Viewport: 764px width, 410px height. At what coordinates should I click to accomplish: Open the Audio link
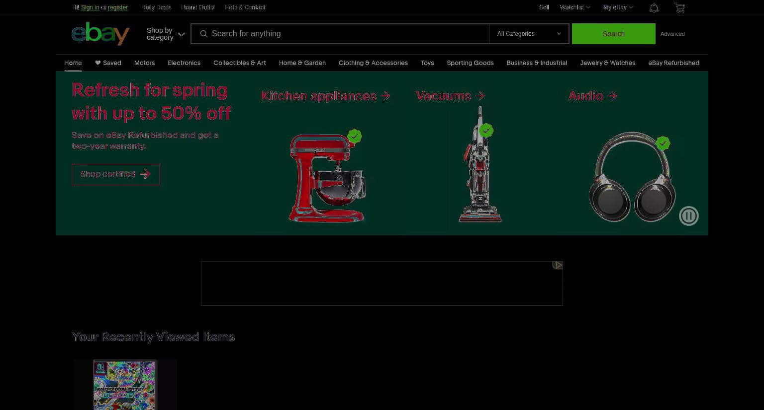[x=592, y=96]
